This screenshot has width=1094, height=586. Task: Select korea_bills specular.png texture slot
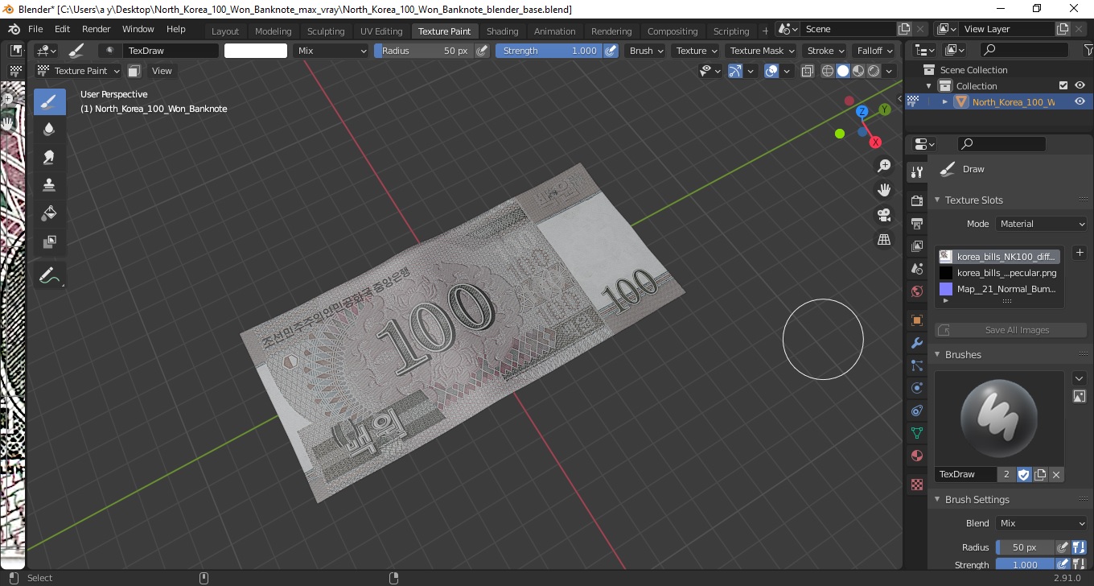click(x=998, y=273)
